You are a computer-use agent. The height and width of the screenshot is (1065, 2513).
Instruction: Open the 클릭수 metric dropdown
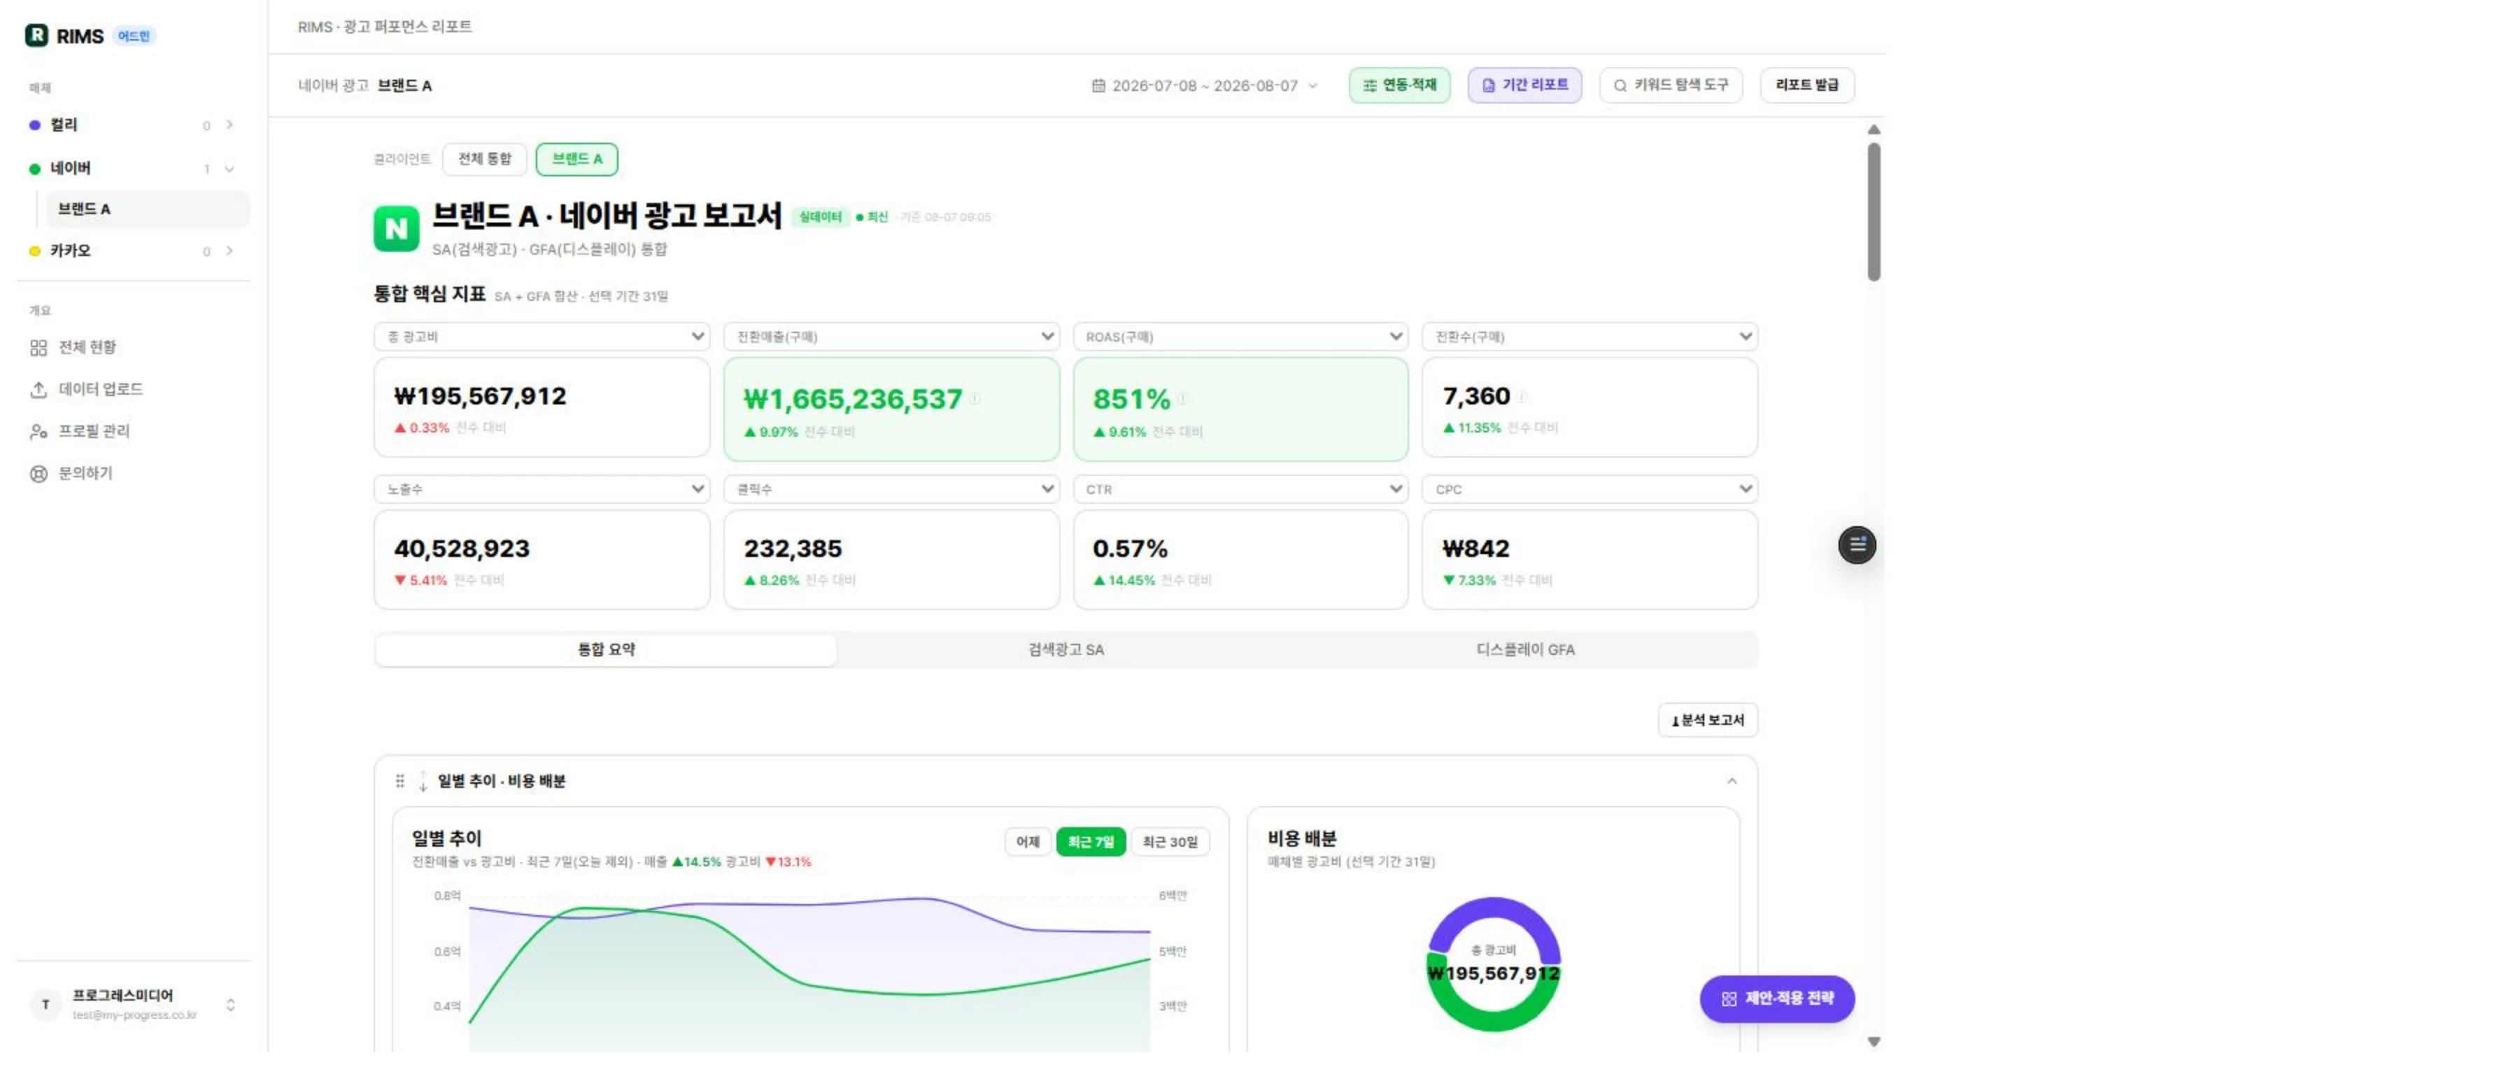891,488
